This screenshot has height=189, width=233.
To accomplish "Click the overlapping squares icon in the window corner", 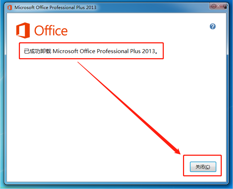I will pos(225,6).
